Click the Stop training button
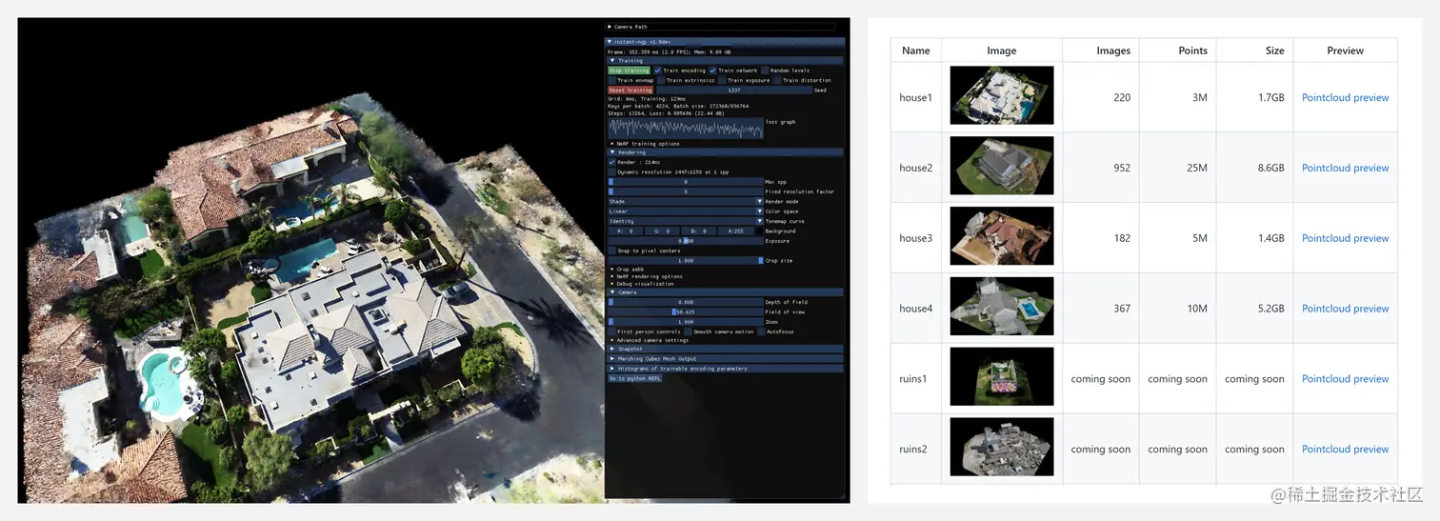The width and height of the screenshot is (1440, 521). click(x=629, y=70)
